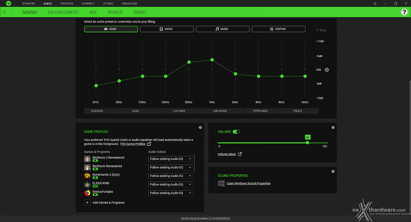Go back with the left arrow

click(5, 12)
